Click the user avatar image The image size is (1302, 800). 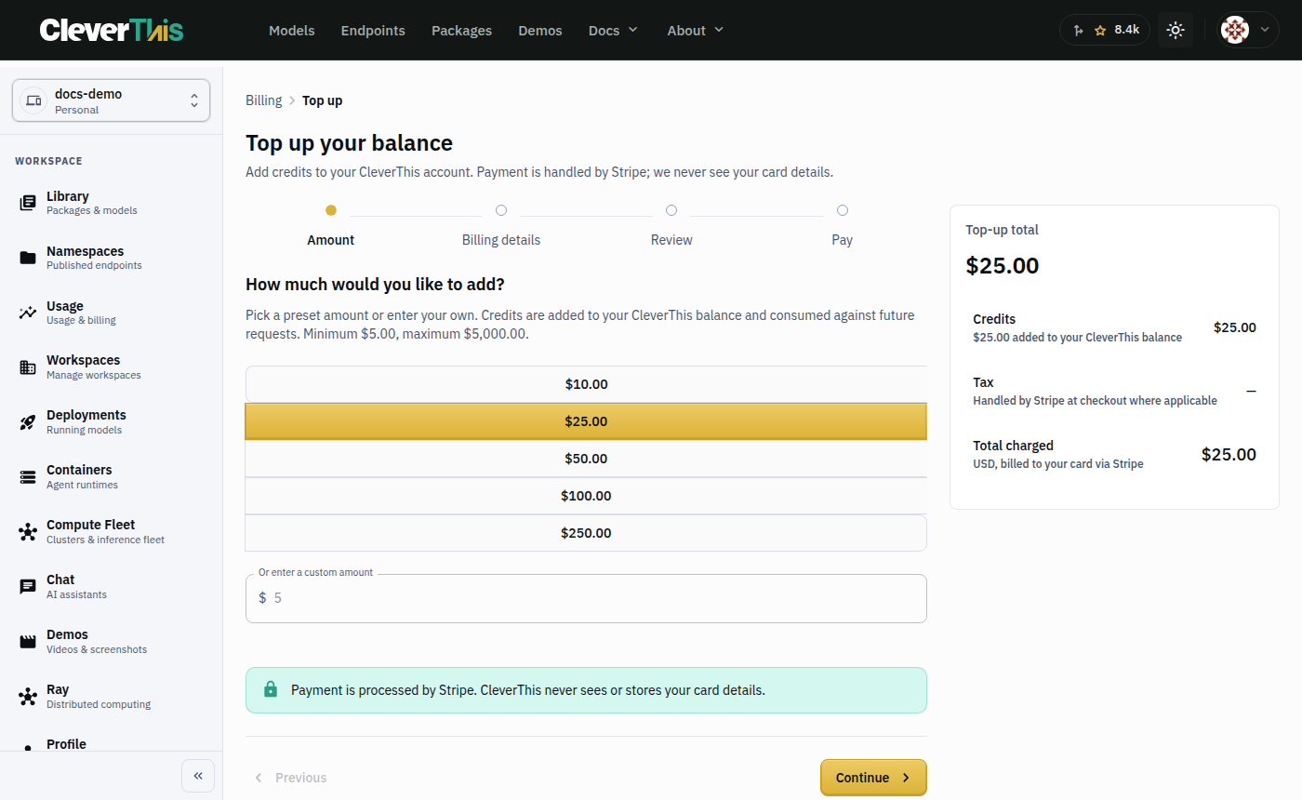pos(1235,30)
